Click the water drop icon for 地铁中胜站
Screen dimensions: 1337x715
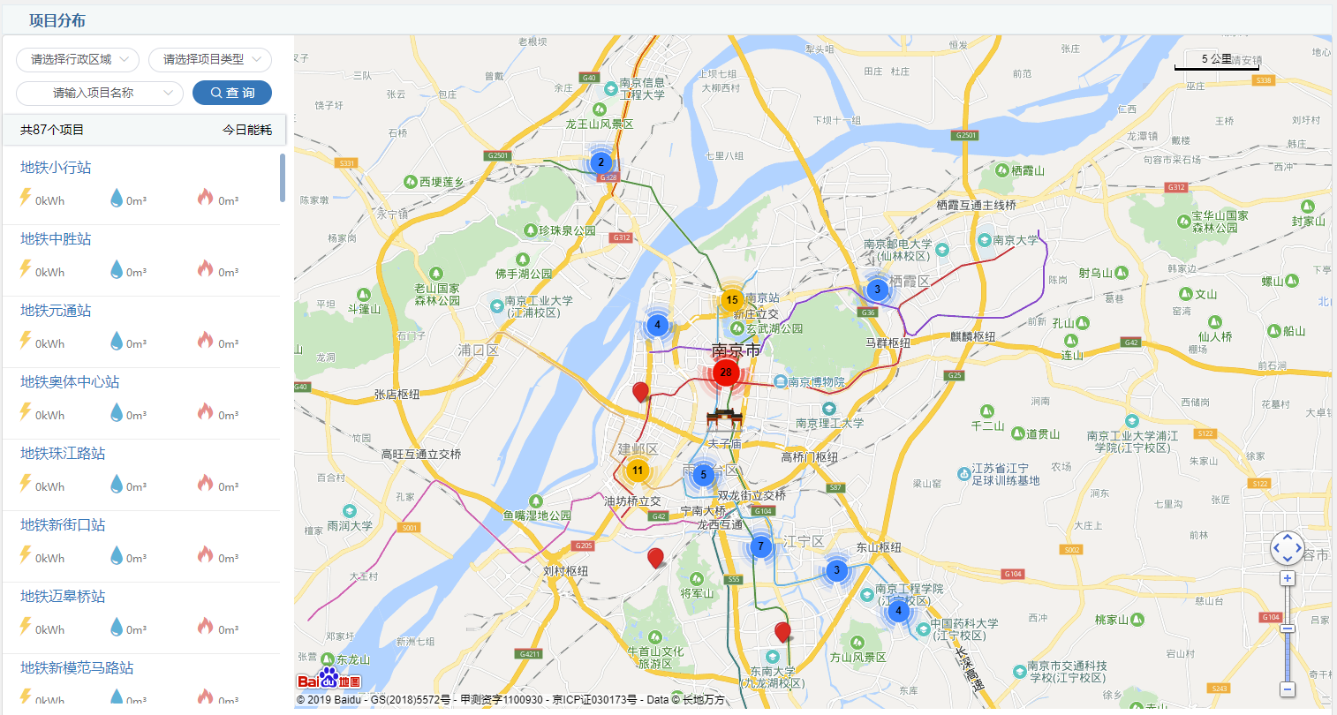click(117, 269)
